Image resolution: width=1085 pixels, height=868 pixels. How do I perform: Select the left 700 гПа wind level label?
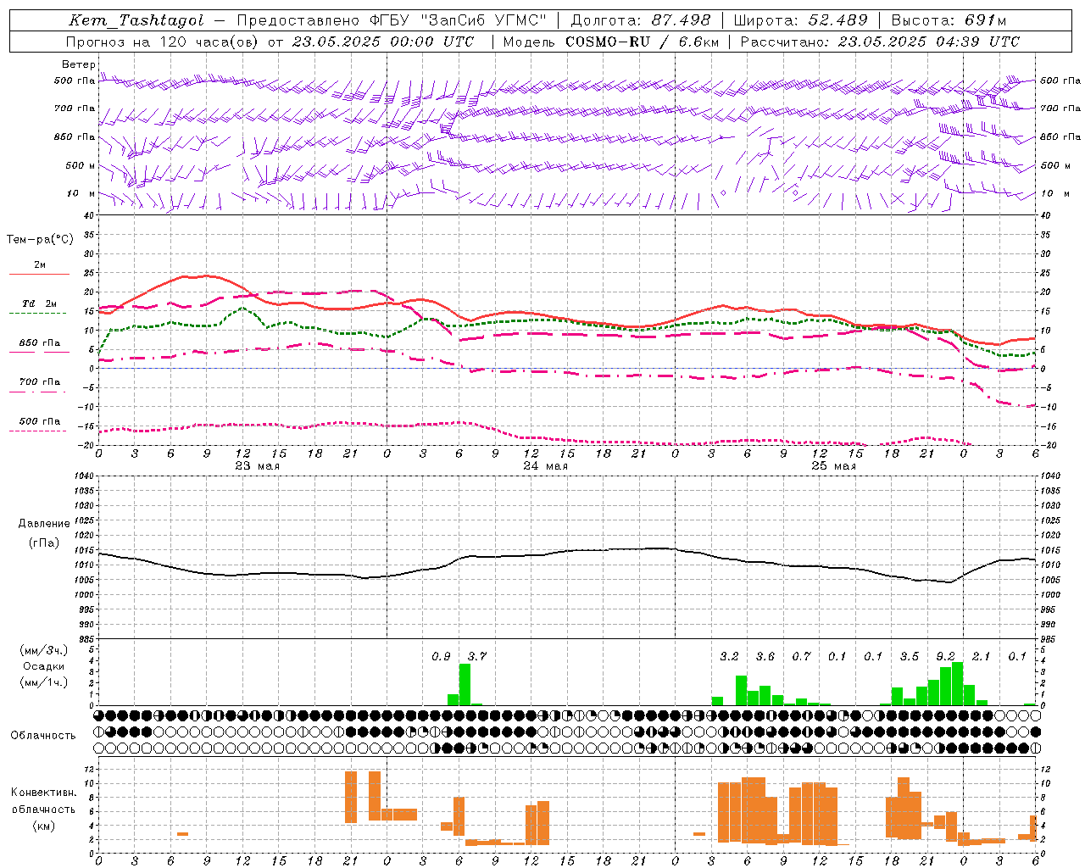tap(75, 108)
